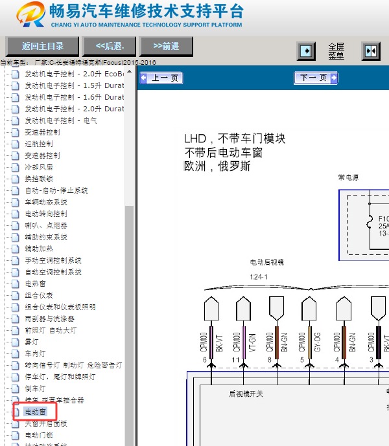Click the tree panel scrollbar thumb
The height and width of the screenshot is (446, 389).
pyautogui.click(x=130, y=324)
